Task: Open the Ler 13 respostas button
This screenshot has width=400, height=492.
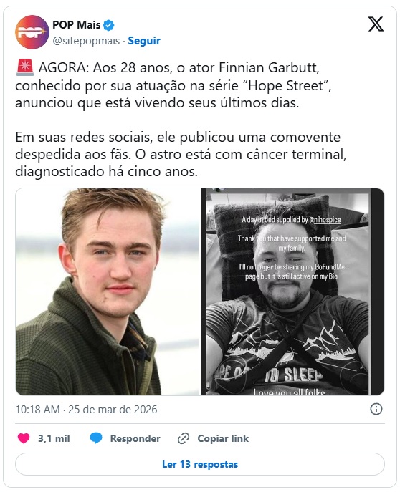Action: [x=200, y=464]
